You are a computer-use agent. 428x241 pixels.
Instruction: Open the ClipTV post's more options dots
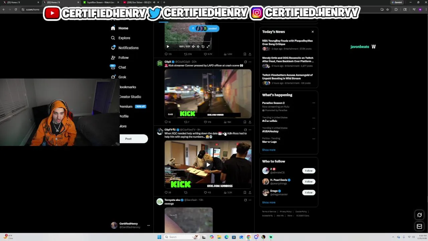(x=250, y=130)
